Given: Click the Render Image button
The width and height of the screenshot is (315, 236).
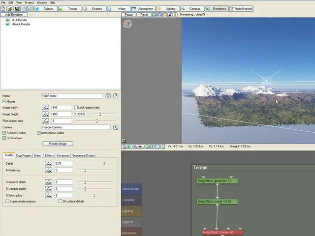Looking at the screenshot, I should point(58,144).
